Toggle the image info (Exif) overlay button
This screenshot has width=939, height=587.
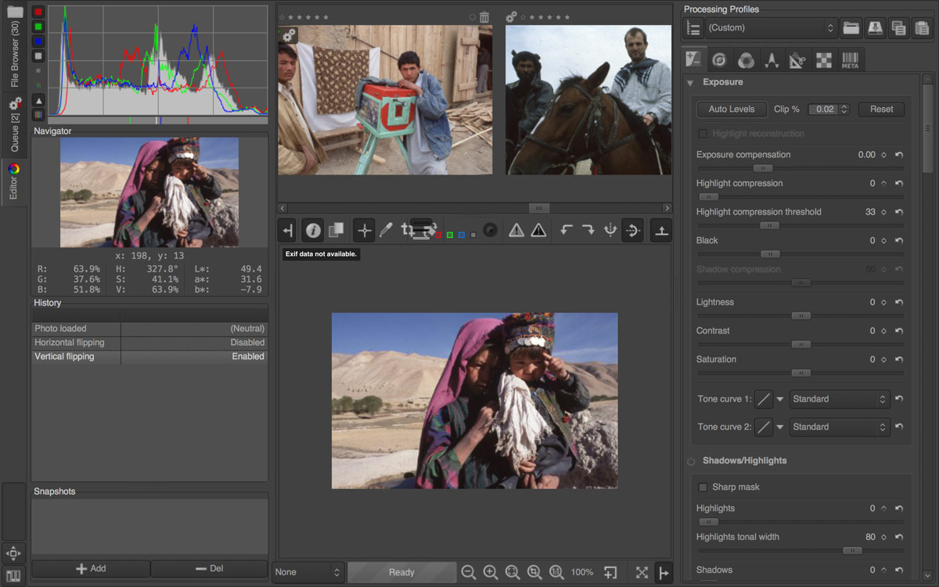point(313,230)
